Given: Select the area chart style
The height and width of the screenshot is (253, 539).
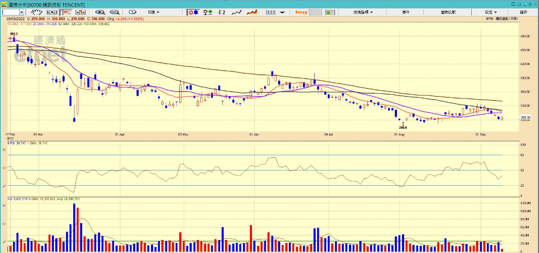Looking at the screenshot, I should pos(252,12).
